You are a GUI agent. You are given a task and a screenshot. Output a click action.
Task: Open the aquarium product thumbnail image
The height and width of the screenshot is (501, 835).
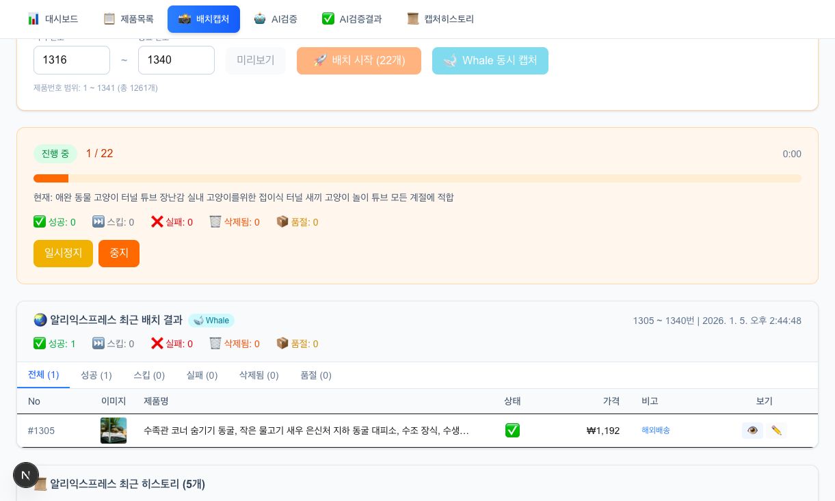pos(114,431)
